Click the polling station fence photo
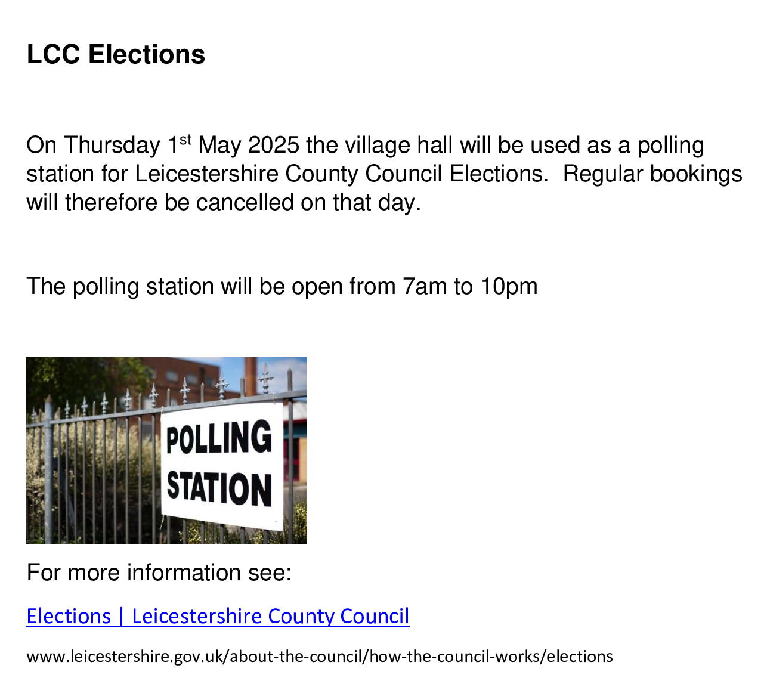764x687 pixels. coord(166,450)
